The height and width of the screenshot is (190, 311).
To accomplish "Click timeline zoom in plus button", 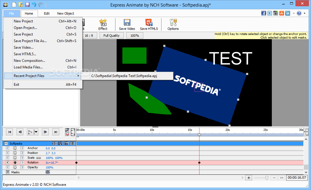I will [249, 178].
